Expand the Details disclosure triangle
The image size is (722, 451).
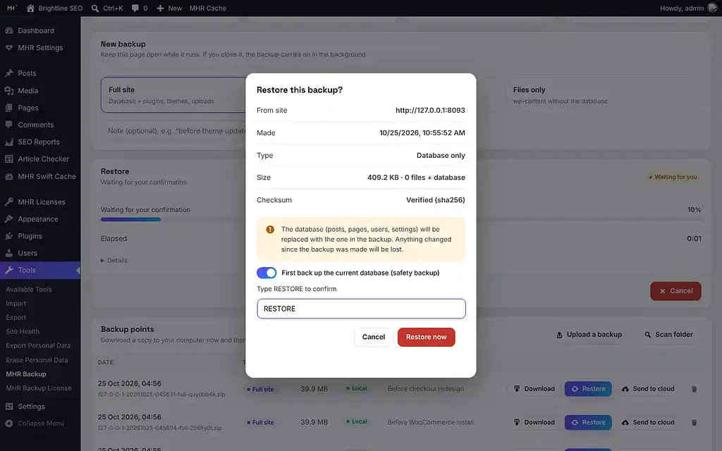pyautogui.click(x=102, y=261)
